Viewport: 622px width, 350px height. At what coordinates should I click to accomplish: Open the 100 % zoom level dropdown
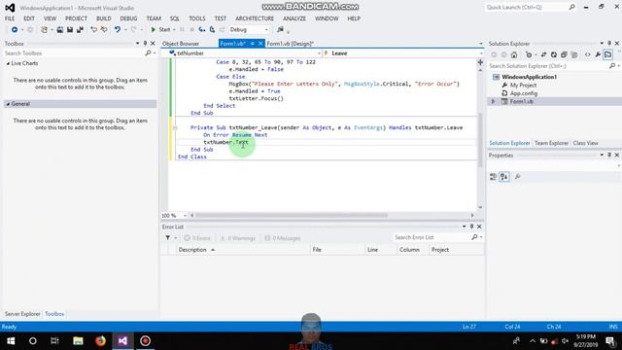pos(185,216)
